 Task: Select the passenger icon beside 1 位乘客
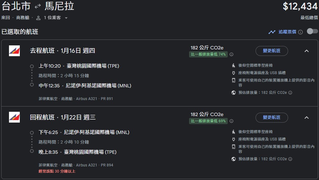(38, 18)
